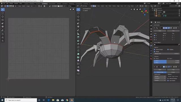This screenshot has height=102, width=181.
Task: Open the Add Modifier dropdown
Action: (167, 25)
